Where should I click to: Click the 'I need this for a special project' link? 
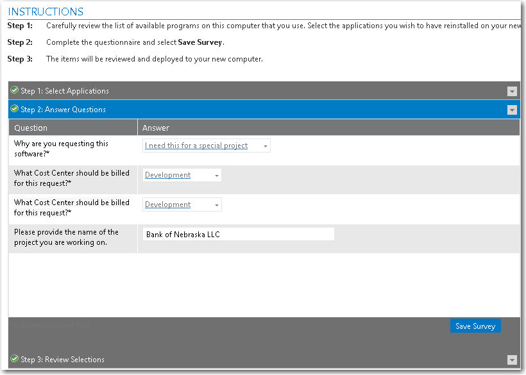point(196,146)
